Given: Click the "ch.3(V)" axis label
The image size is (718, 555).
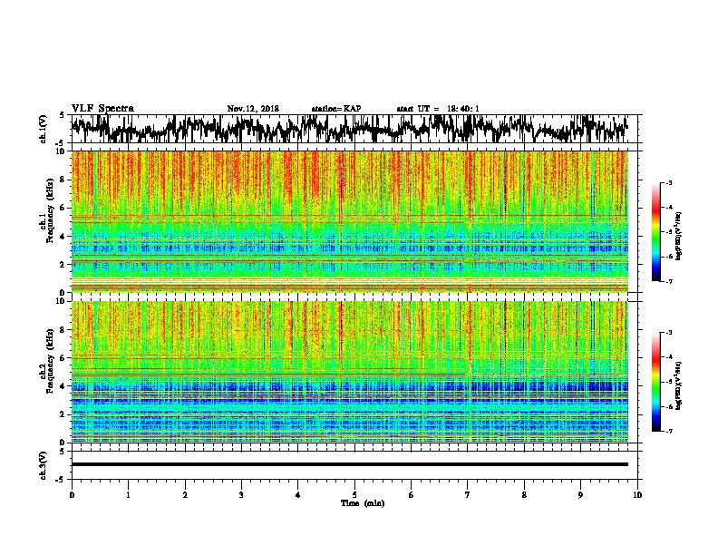Looking at the screenshot, I should pos(43,465).
